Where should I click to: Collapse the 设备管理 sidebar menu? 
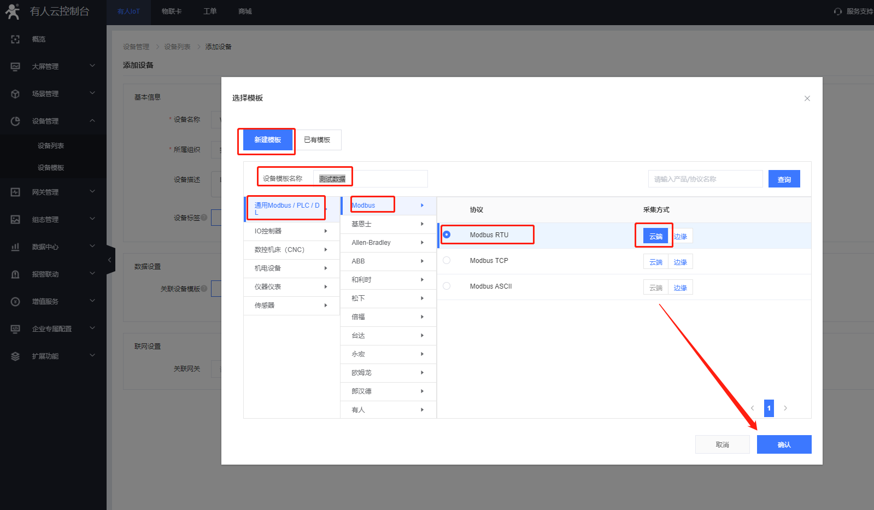click(x=92, y=121)
